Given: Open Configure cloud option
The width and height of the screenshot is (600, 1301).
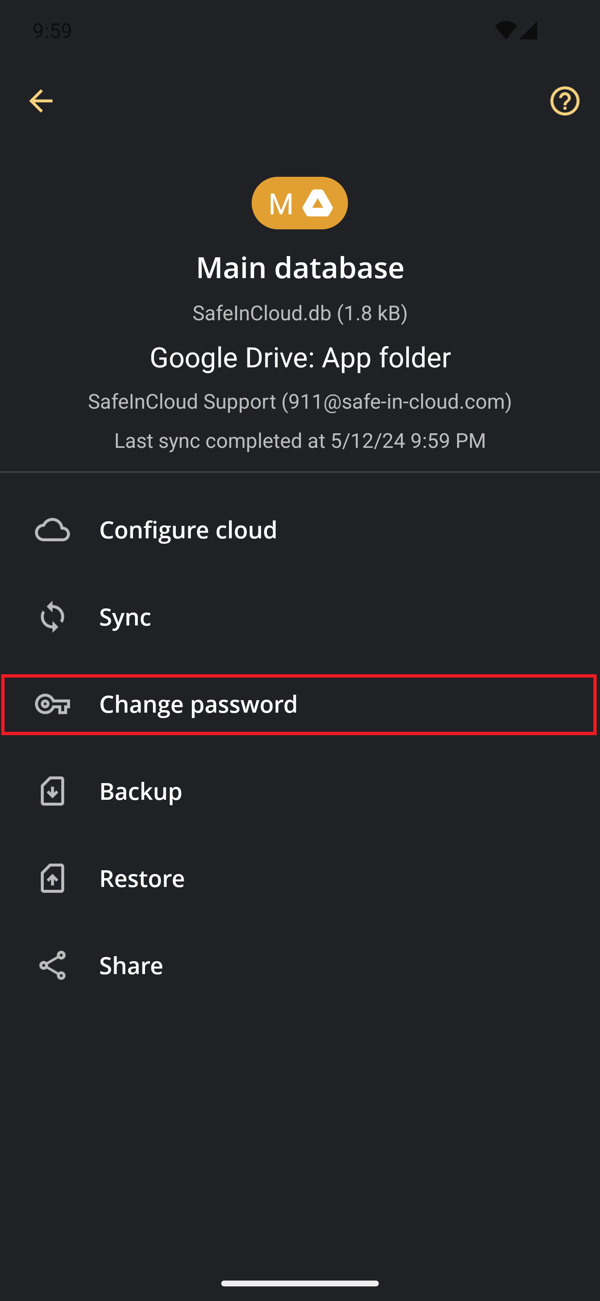Looking at the screenshot, I should click(188, 530).
